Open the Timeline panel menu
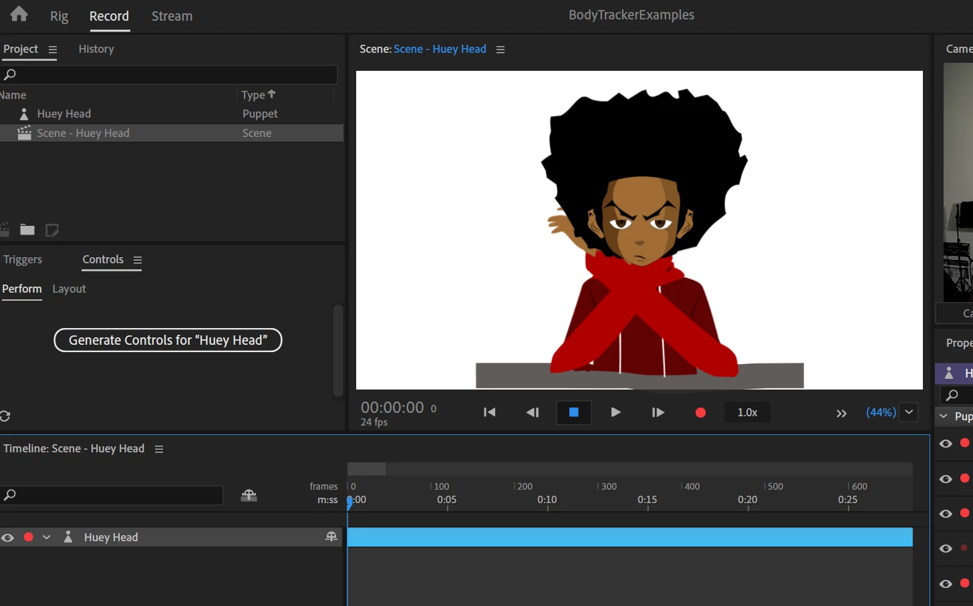The image size is (973, 606). (159, 449)
